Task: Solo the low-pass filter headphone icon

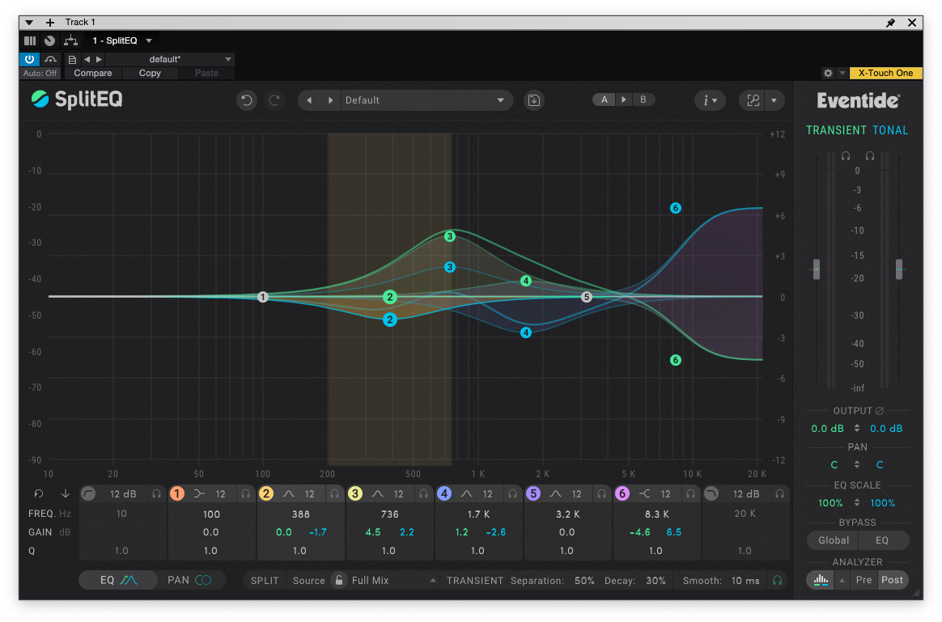Action: click(780, 494)
